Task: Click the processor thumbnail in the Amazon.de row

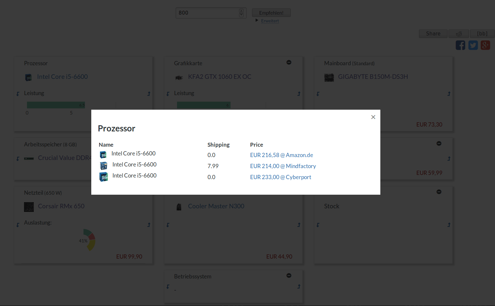Action: 103,155
